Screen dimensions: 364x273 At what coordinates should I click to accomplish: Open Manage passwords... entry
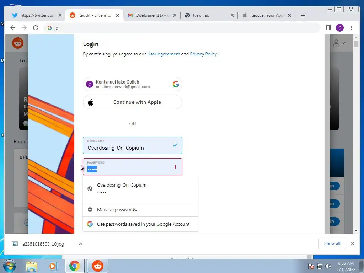point(140,209)
